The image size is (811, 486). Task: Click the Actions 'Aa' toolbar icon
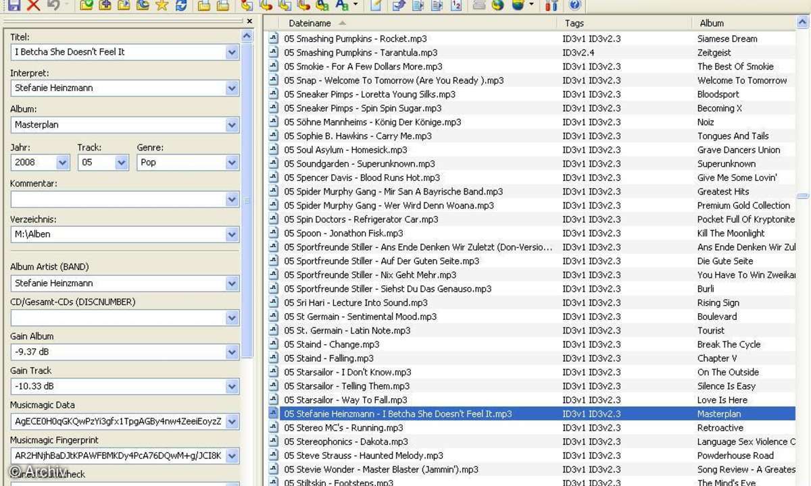(x=342, y=5)
